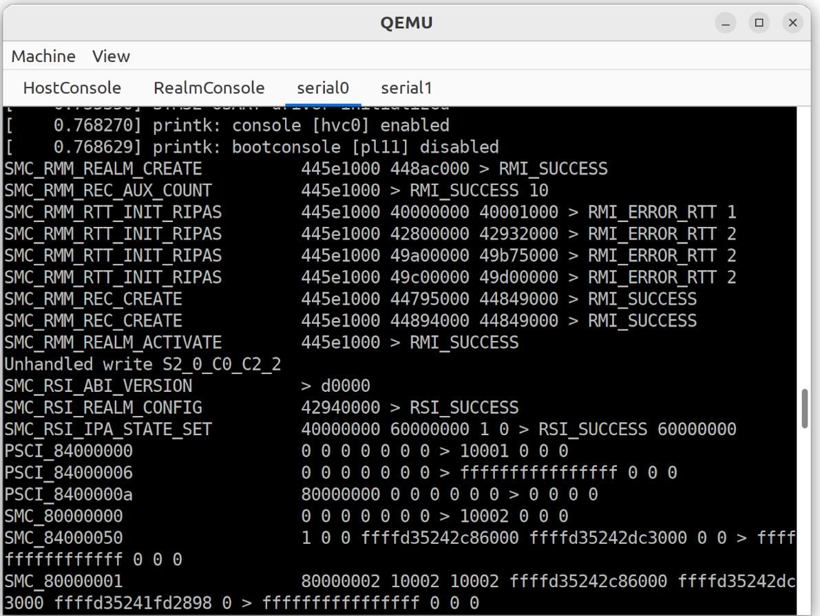Minimize the QEMU window

tap(726, 23)
